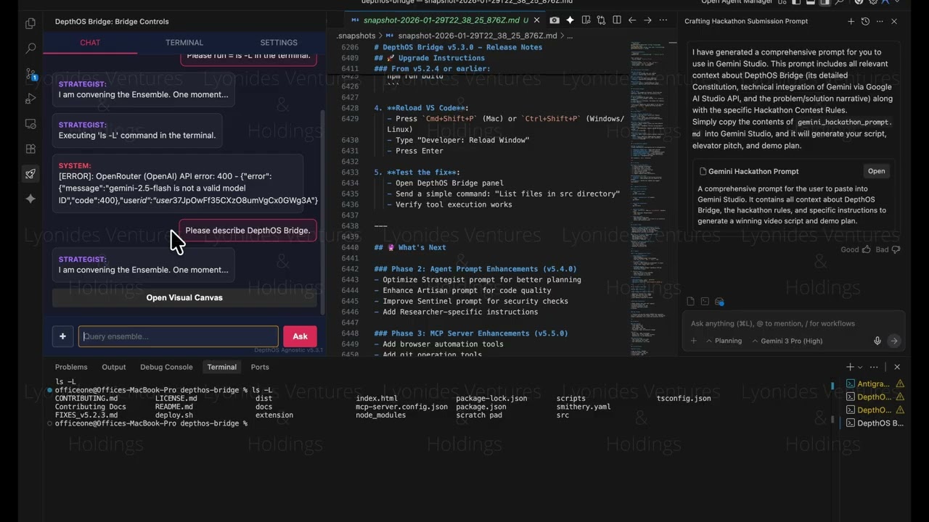929x522 pixels.
Task: Navigate forward with the right arrow
Action: [647, 20]
